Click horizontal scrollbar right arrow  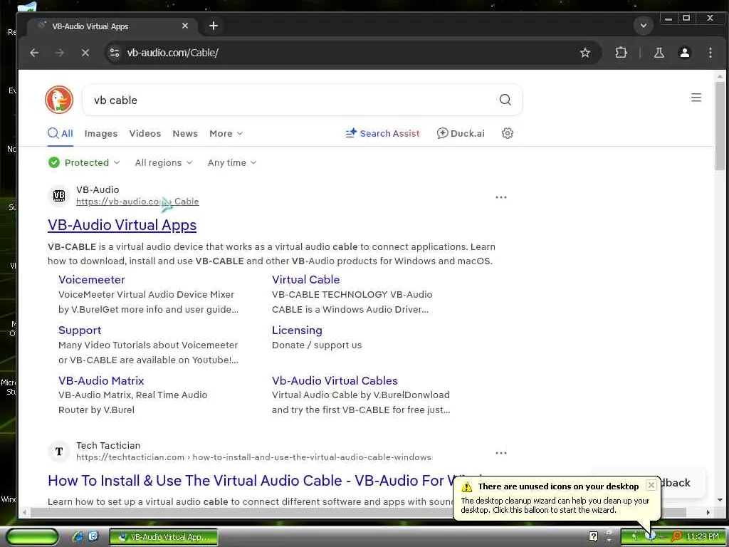[708, 512]
